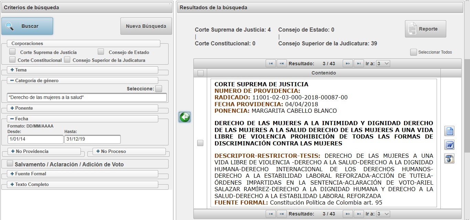Go to next result in top pager
The width and height of the screenshot is (470, 220).
click(348, 64)
